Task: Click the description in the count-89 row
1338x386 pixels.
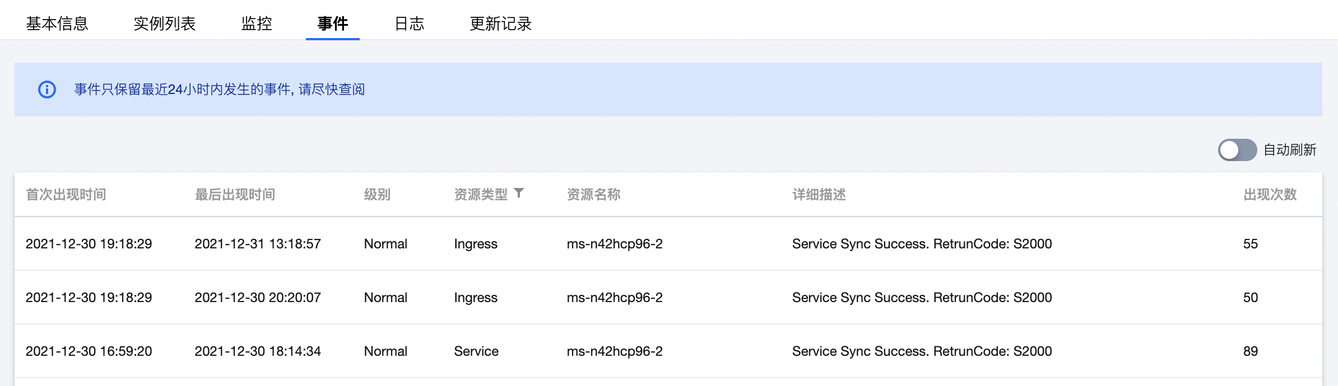Action: pos(922,351)
